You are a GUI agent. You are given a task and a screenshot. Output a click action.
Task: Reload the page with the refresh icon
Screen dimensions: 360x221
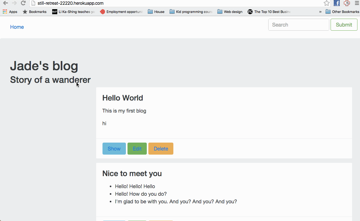click(x=23, y=3)
